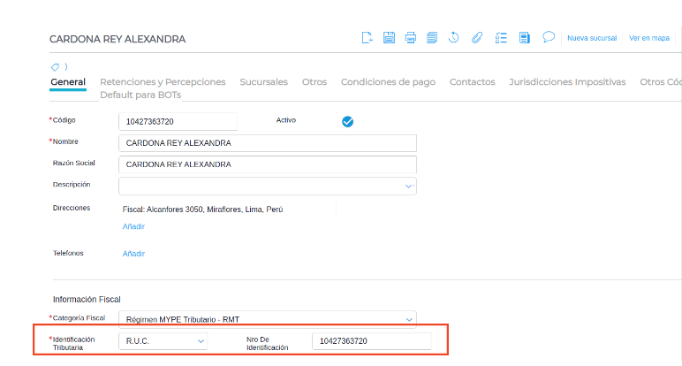Open the history clock icon
The width and height of the screenshot is (682, 366).
point(454,37)
